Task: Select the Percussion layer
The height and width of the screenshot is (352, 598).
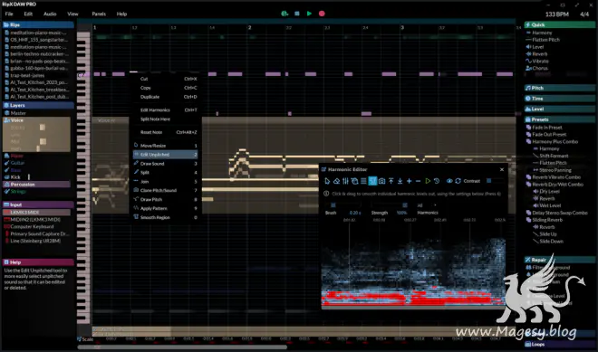Action: click(x=36, y=185)
